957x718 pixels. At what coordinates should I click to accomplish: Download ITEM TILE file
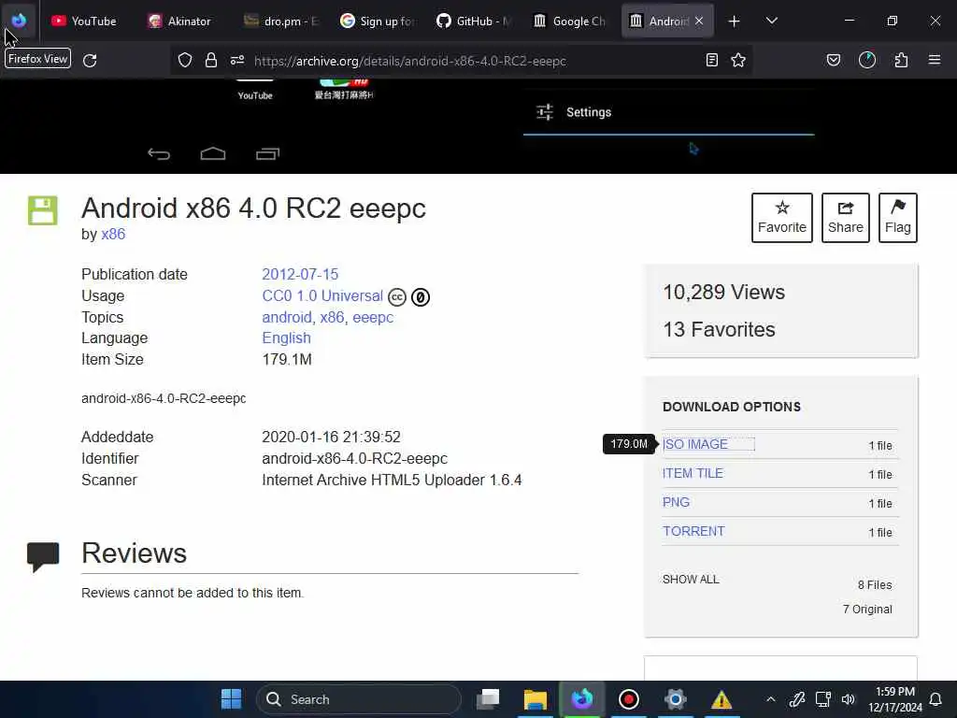pyautogui.click(x=693, y=474)
